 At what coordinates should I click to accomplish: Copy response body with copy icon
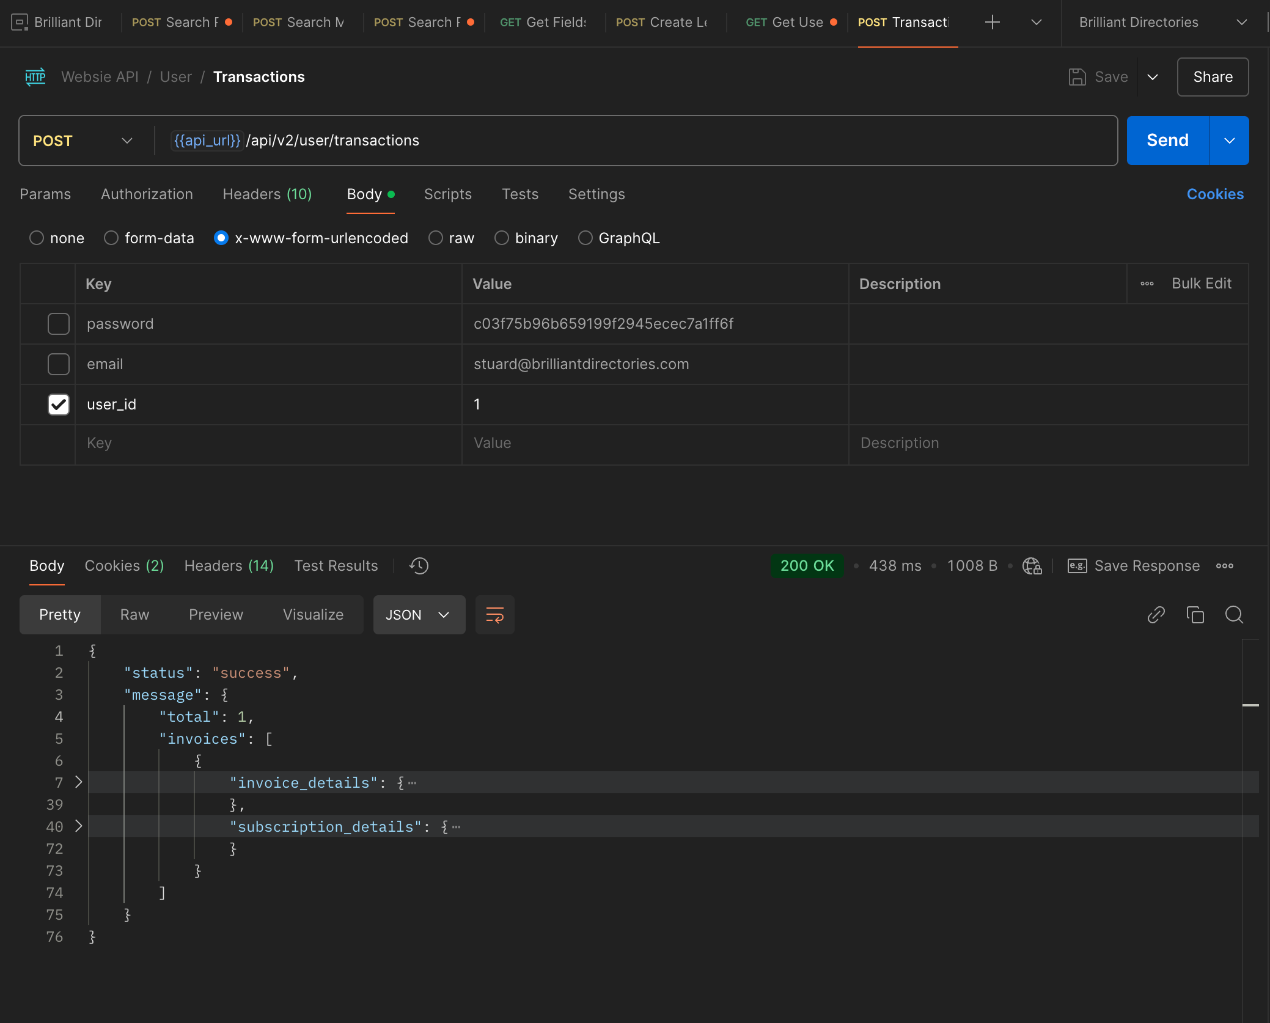1195,615
